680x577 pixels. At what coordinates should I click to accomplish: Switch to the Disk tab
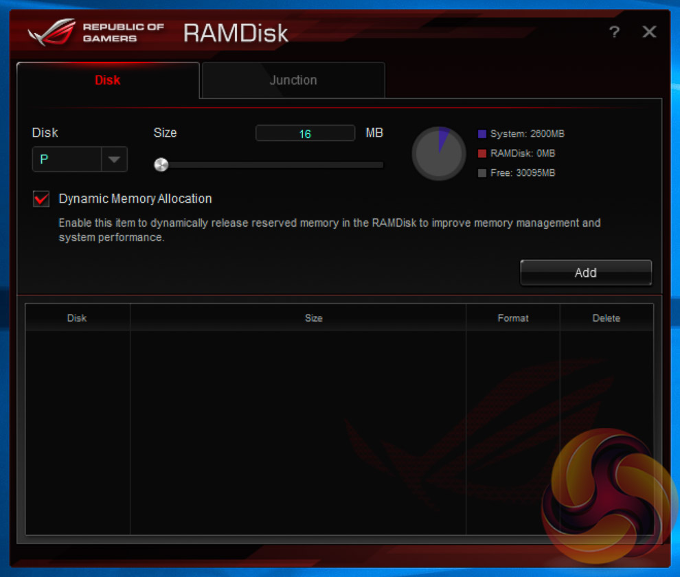coord(108,80)
